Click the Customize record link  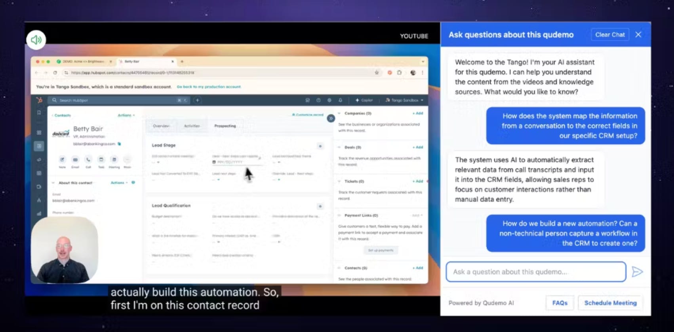308,115
